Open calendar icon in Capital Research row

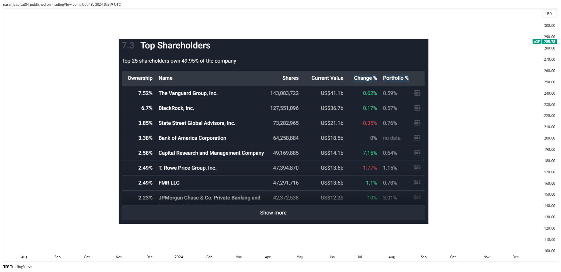pyautogui.click(x=417, y=153)
